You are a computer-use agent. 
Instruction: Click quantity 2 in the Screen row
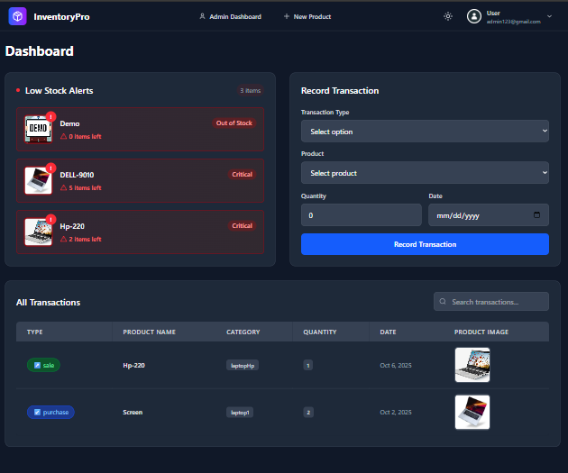[308, 413]
